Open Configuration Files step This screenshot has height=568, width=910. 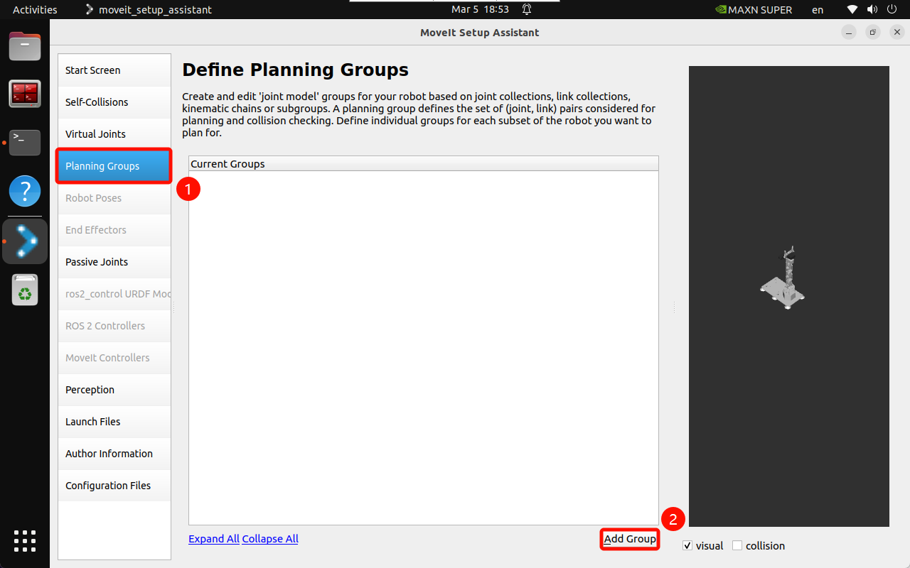pyautogui.click(x=114, y=486)
